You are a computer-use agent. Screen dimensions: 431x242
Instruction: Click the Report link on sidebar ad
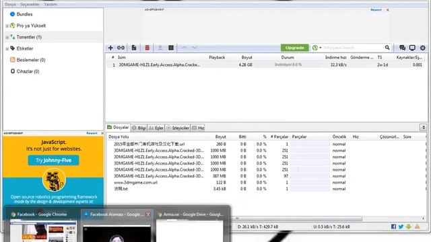[92, 133]
